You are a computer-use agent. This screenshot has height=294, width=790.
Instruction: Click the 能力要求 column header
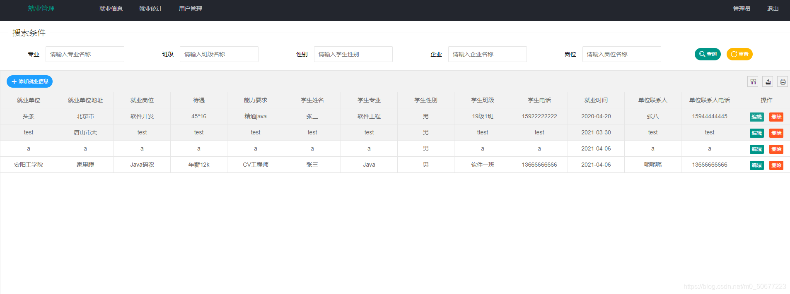[x=256, y=100]
